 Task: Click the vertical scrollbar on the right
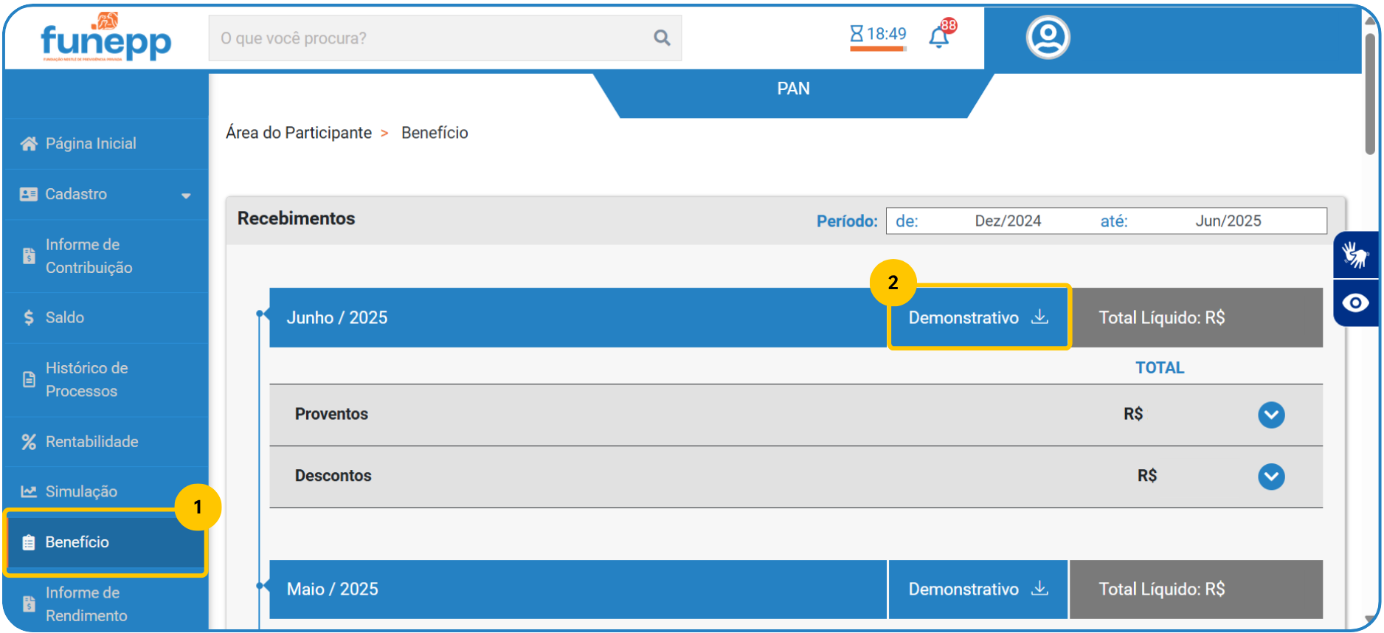tap(1370, 96)
